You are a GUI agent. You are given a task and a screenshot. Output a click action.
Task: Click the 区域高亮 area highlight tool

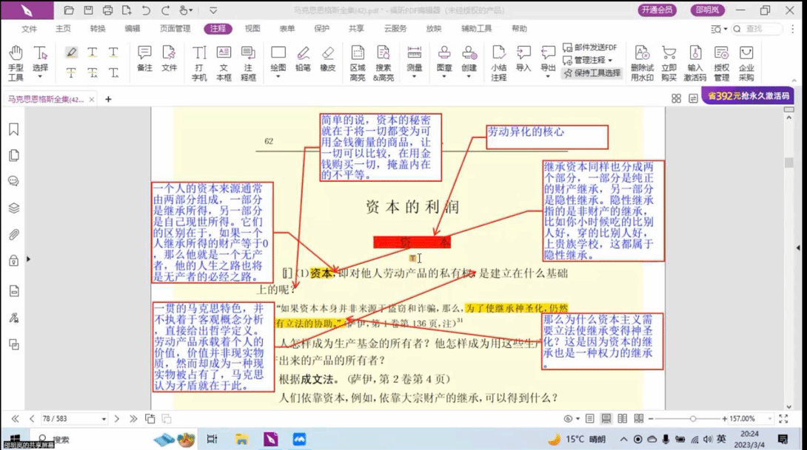[x=358, y=62]
